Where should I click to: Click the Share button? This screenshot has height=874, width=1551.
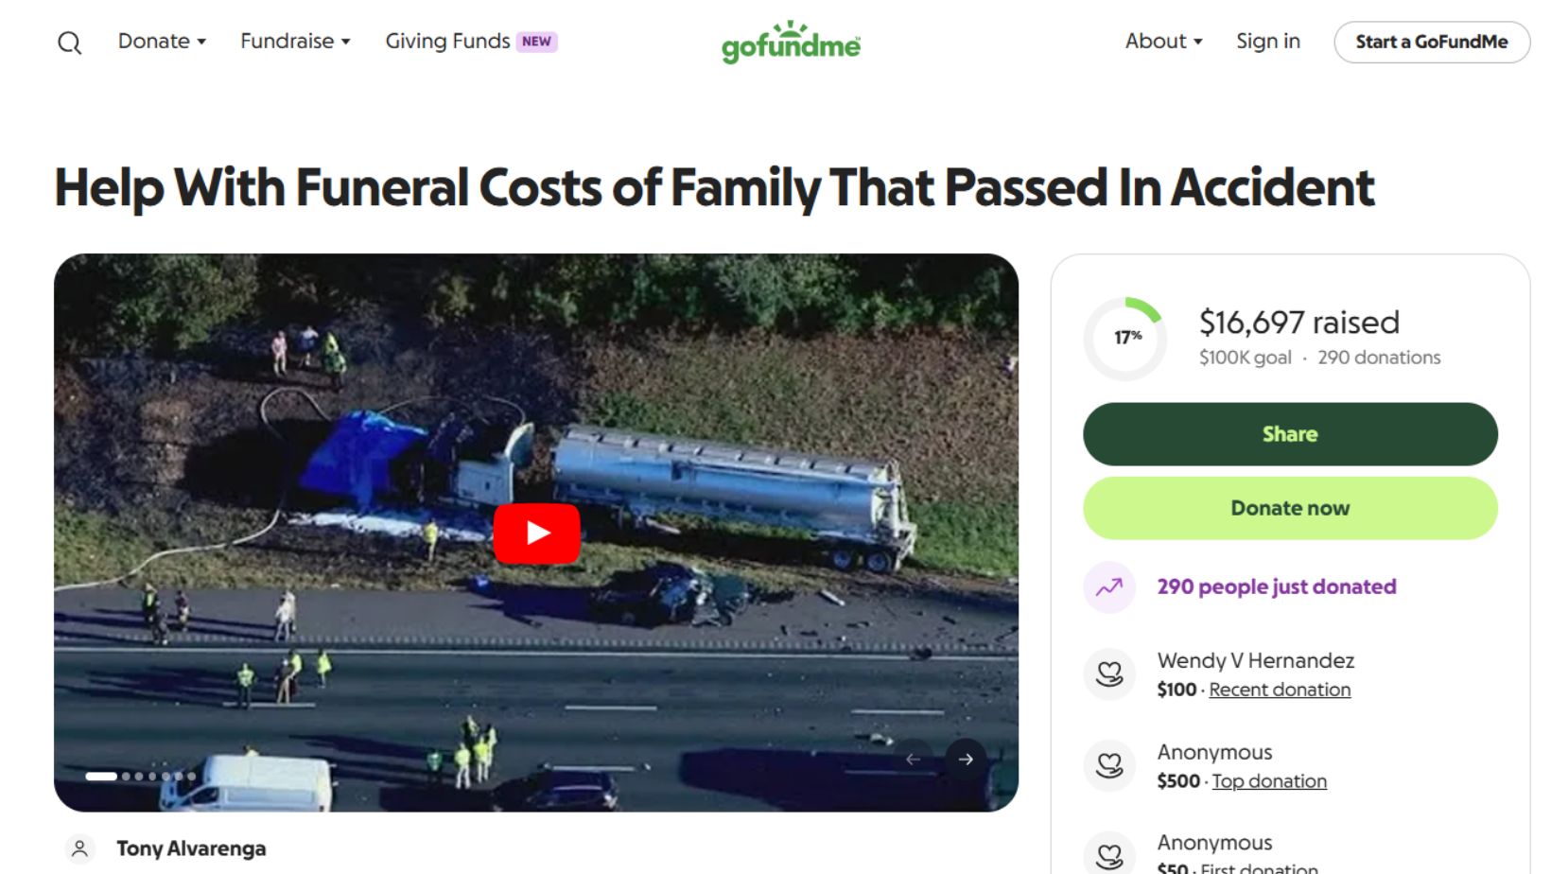(x=1290, y=434)
